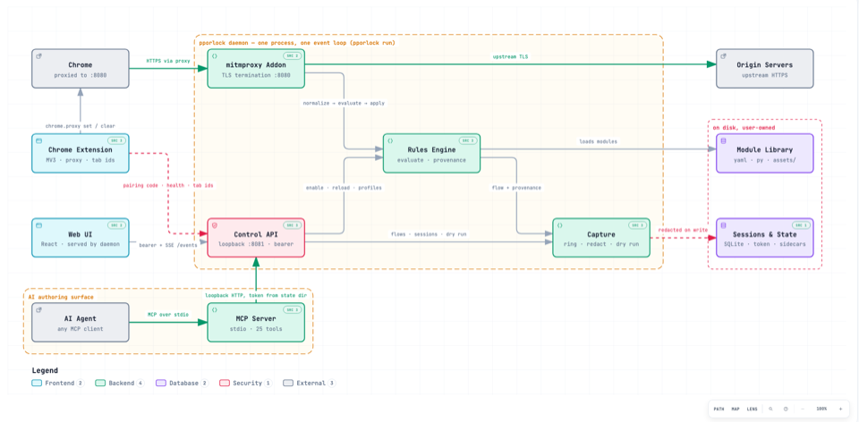Screen dimensions: 859x422
Task: Click the code braces icon on Rules Engine
Action: [x=390, y=140]
